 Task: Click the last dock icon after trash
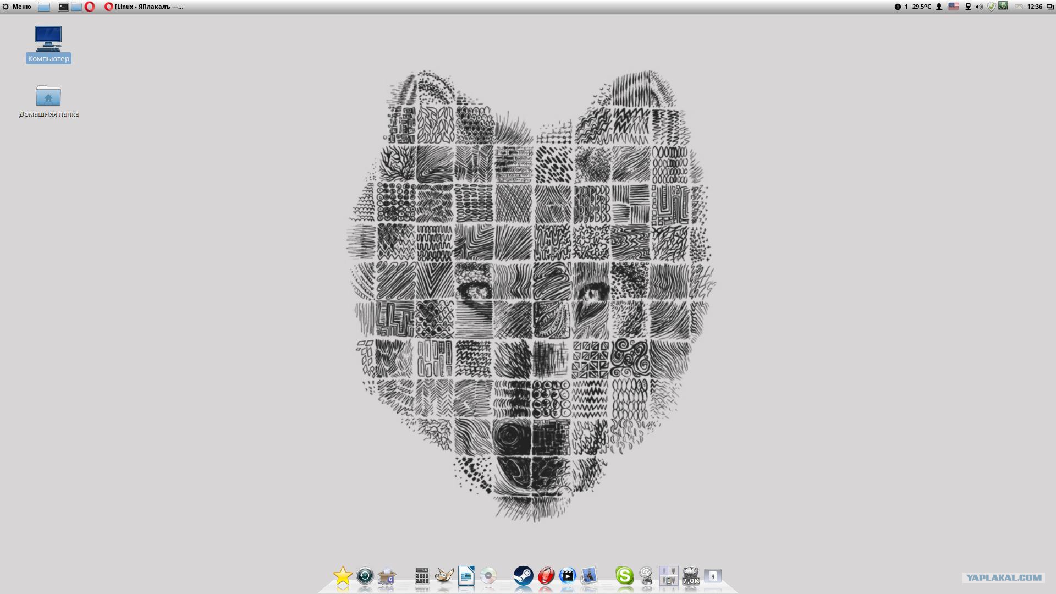click(x=713, y=576)
